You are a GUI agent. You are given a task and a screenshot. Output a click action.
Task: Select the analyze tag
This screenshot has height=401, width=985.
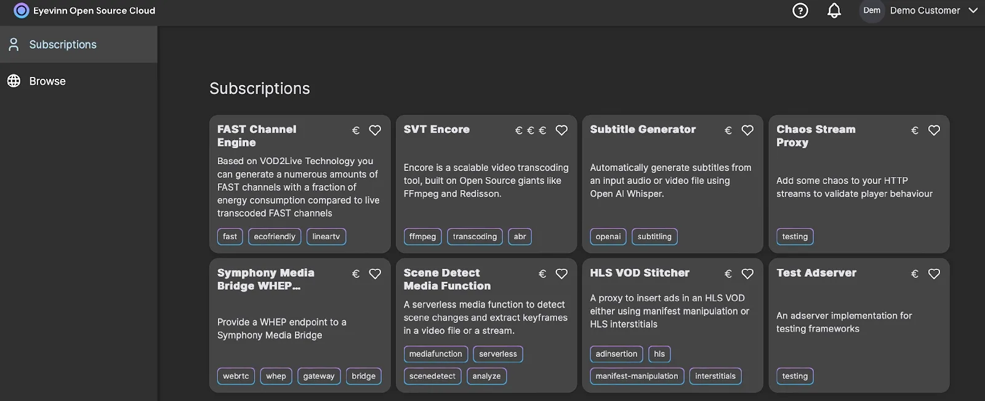pyautogui.click(x=486, y=376)
